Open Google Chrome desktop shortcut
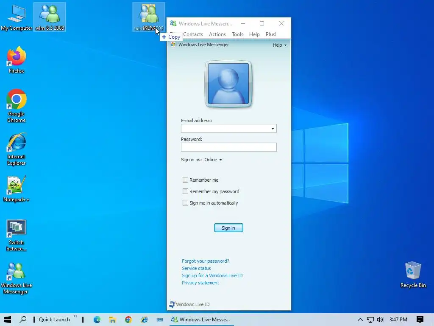The width and height of the screenshot is (434, 326). pos(17,106)
